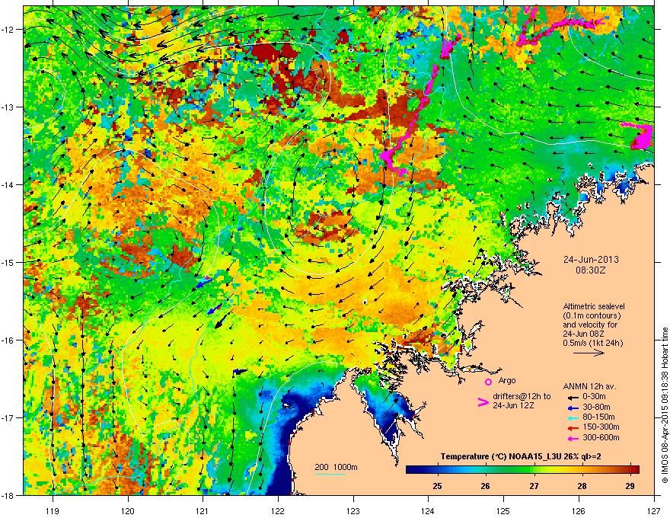Click the 122 longitude axis label
Viewport: 670px width, 518px height.
pos(278,510)
